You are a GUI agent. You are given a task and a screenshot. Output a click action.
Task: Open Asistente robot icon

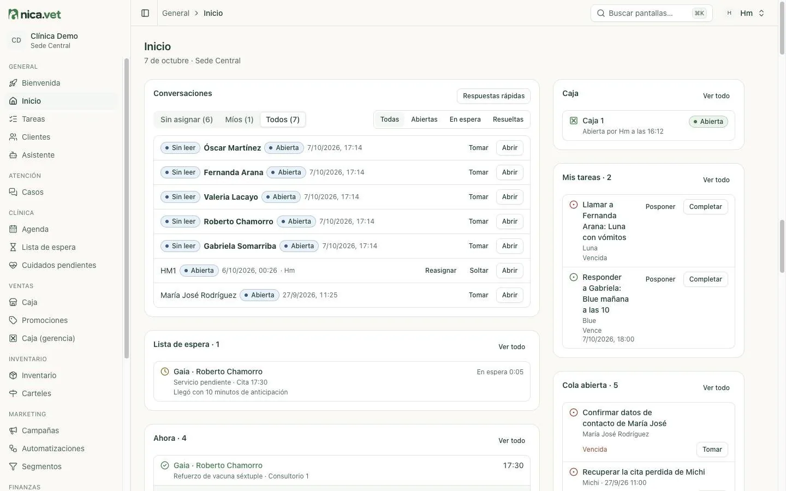tap(13, 155)
